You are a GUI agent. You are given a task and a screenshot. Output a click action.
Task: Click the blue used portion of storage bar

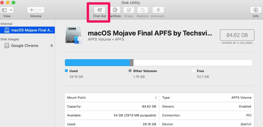click(97, 62)
